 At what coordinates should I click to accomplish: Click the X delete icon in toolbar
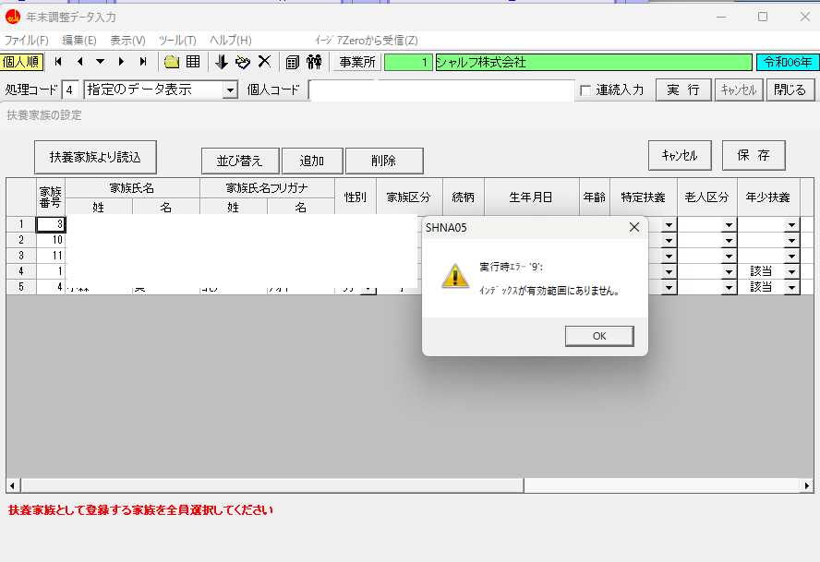(264, 62)
